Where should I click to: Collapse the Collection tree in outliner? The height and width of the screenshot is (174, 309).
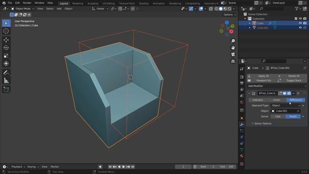(245, 19)
